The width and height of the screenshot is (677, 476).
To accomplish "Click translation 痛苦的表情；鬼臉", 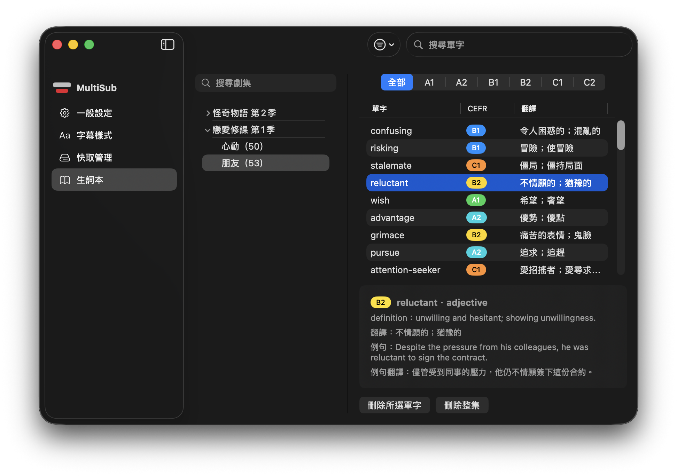I will pyautogui.click(x=555, y=235).
